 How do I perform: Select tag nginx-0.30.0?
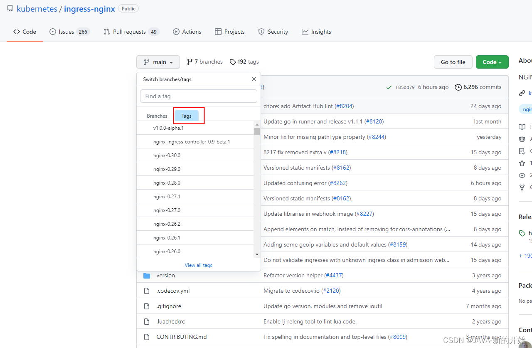click(x=195, y=155)
